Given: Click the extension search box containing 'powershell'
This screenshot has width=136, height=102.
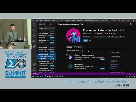Looking at the screenshot, I should click(x=46, y=28).
